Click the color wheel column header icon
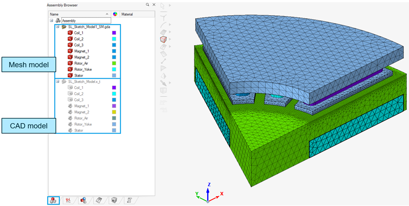This screenshot has height=206, width=409. [115, 14]
